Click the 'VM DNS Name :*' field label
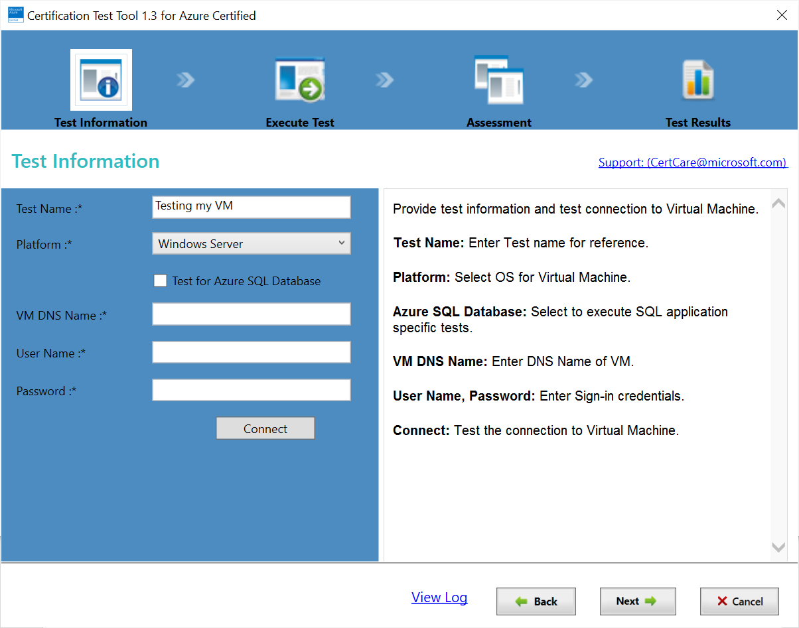799x628 pixels. 61,316
